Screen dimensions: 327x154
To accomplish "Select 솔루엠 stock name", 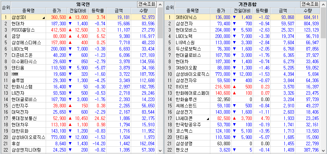I will click(x=18, y=81).
